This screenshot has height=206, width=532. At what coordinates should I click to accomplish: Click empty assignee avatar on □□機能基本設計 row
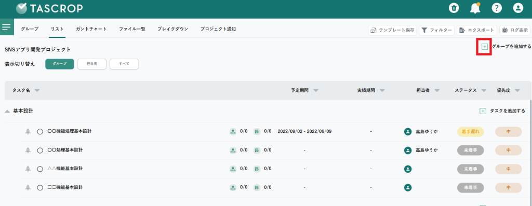408,187
